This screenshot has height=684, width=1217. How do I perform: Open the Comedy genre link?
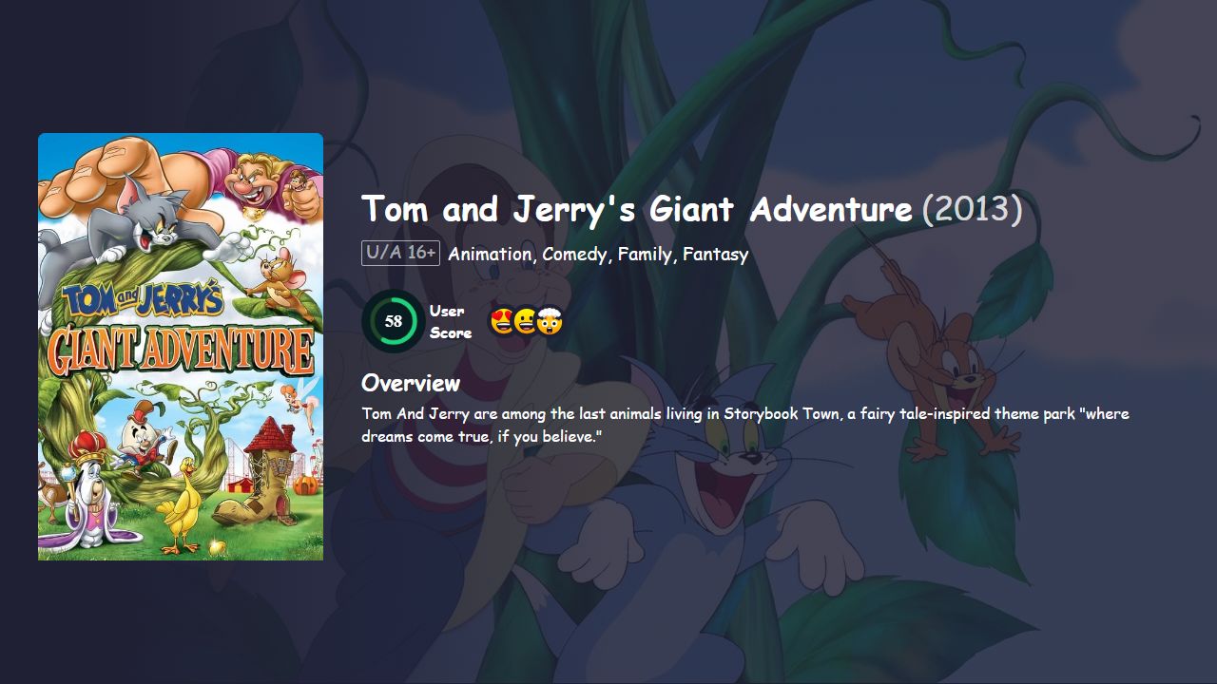tap(574, 254)
